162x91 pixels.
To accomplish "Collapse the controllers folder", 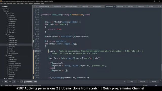I will tap(5, 13).
